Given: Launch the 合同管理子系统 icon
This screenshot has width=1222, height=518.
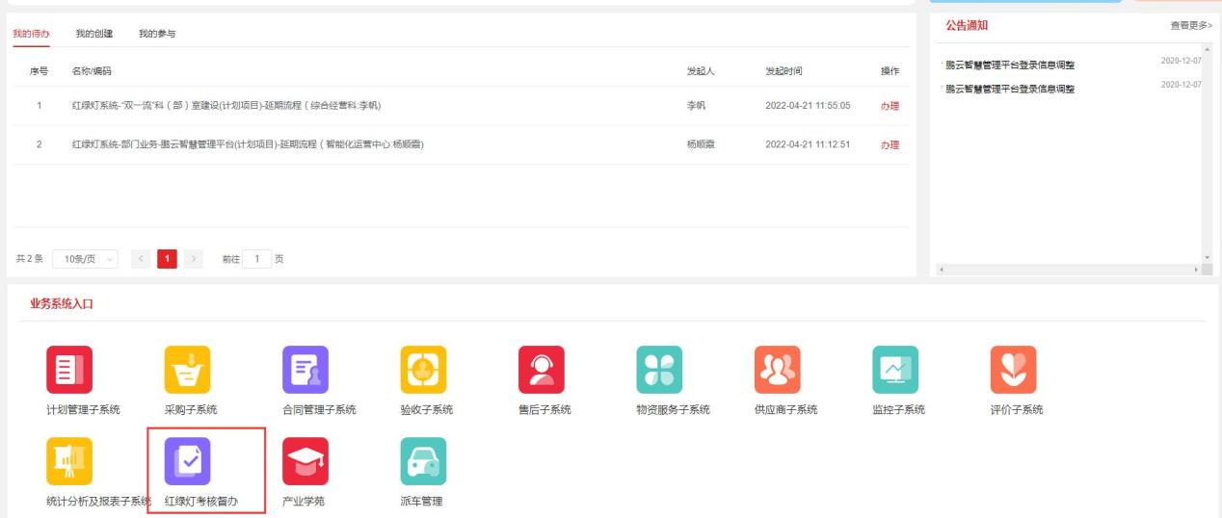Looking at the screenshot, I should click(305, 370).
